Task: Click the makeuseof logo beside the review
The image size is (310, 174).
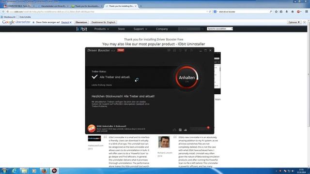Action: tap(94, 138)
